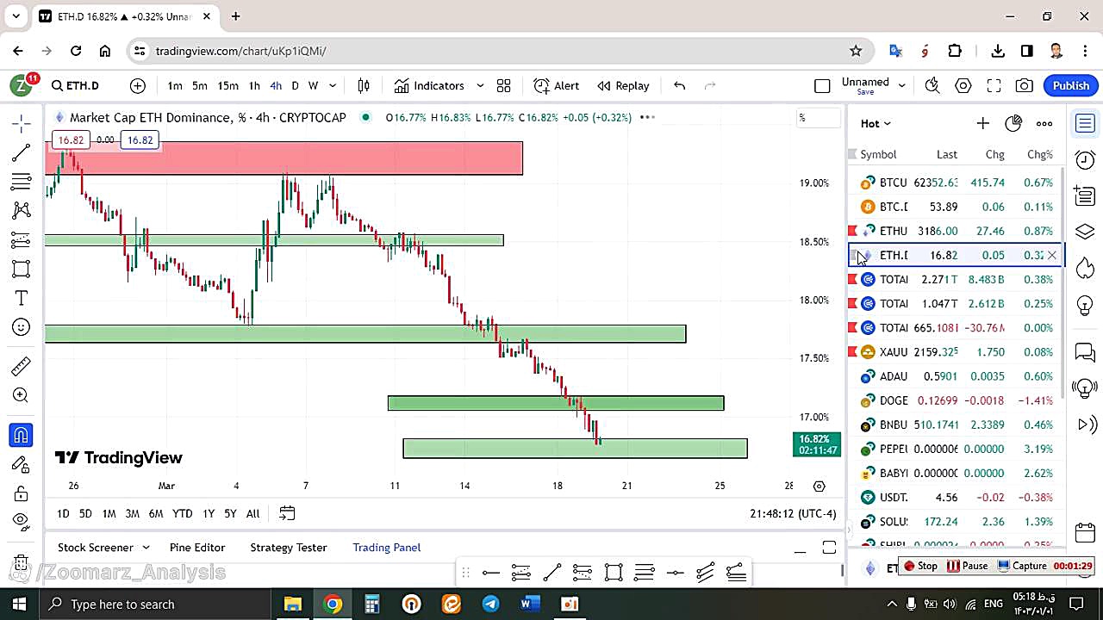Toggle the flag on XAUU row
Viewport: 1103px width, 620px height.
(853, 351)
